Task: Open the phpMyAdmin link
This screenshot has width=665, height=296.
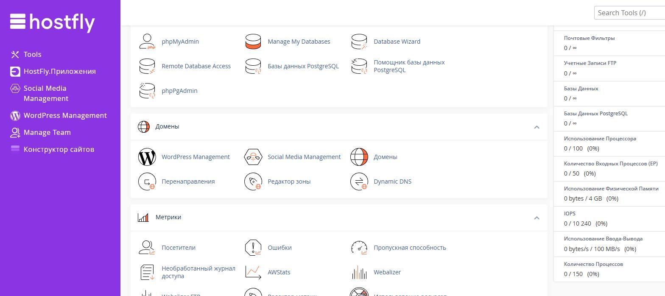Action: 180,42
